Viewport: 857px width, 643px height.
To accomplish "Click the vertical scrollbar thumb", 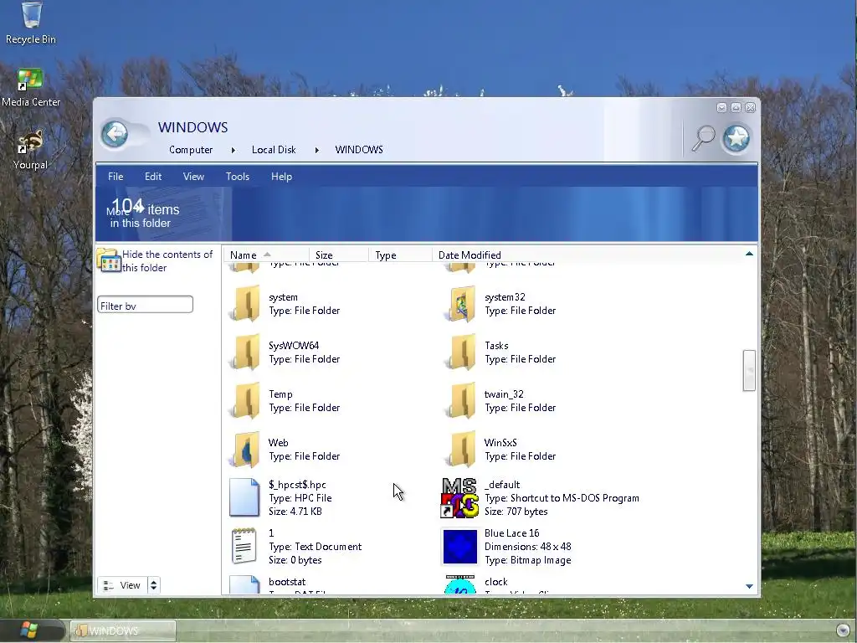I will coord(749,371).
